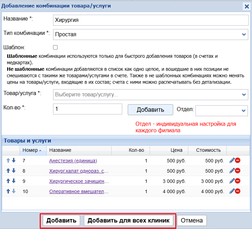Remove the Анестезия item with red delete icon
Viewport: 252px width, 229px height.
(237, 161)
